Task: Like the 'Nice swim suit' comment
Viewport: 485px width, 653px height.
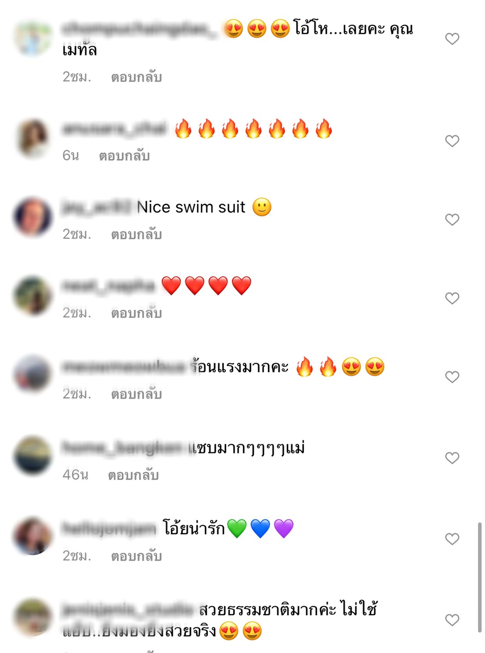Action: [452, 220]
